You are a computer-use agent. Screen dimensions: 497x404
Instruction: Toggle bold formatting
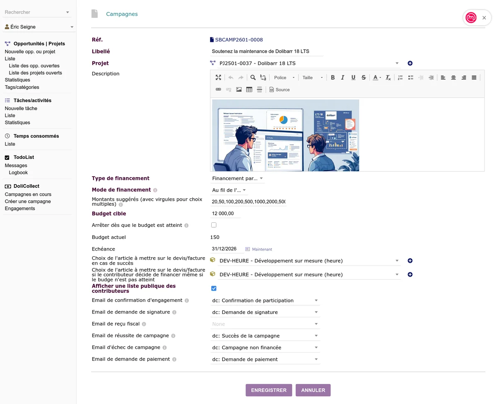pos(333,78)
